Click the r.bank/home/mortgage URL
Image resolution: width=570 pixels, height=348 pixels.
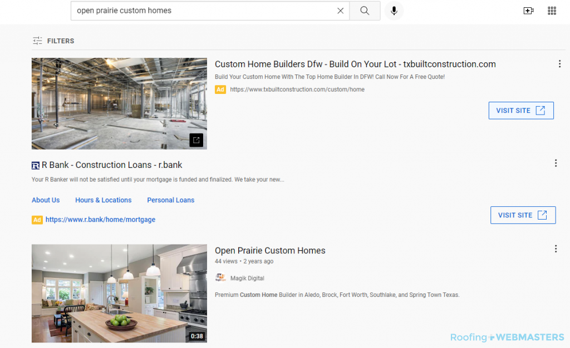(100, 220)
